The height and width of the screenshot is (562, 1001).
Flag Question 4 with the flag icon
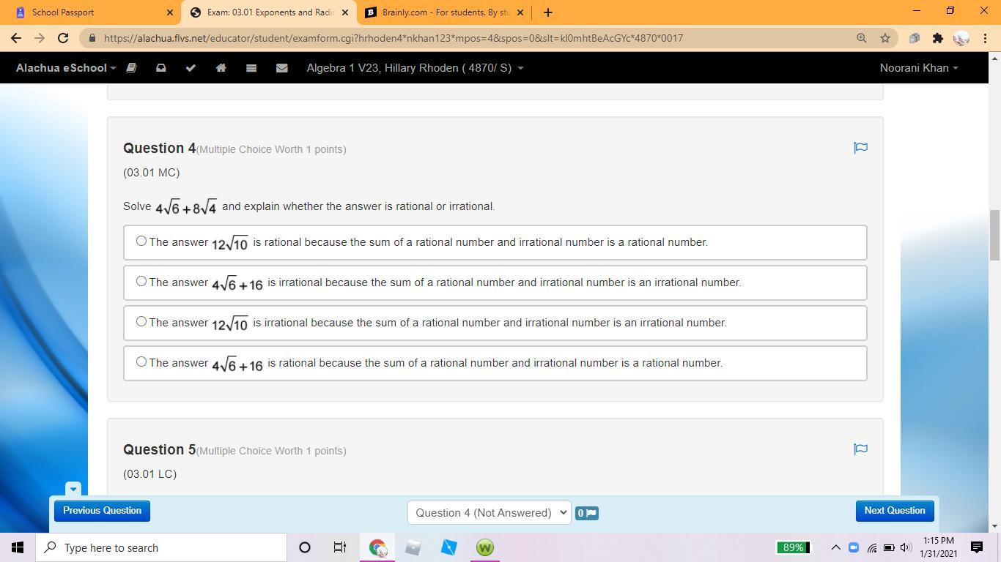tap(860, 148)
